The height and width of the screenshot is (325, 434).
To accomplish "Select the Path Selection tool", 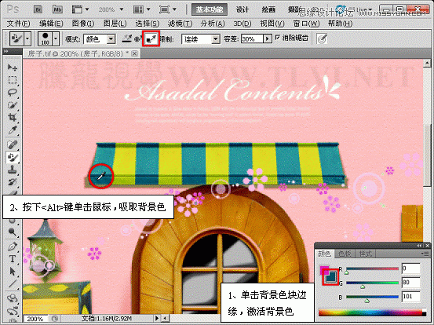I will [x=13, y=272].
